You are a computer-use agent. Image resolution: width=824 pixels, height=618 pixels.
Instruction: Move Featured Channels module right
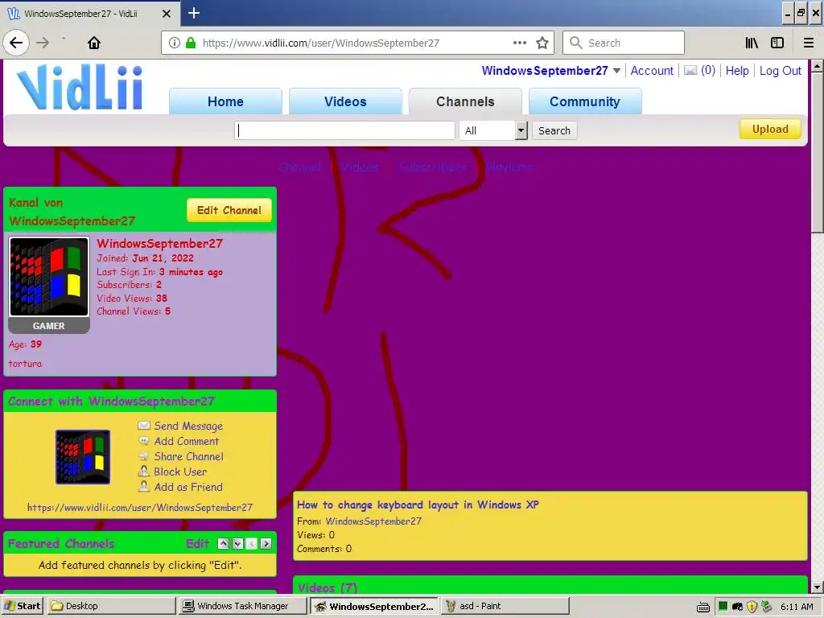[266, 544]
